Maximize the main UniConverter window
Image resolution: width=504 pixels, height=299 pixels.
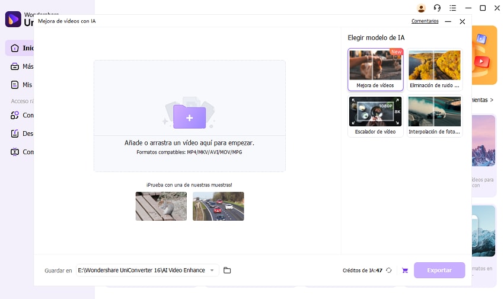tap(483, 8)
